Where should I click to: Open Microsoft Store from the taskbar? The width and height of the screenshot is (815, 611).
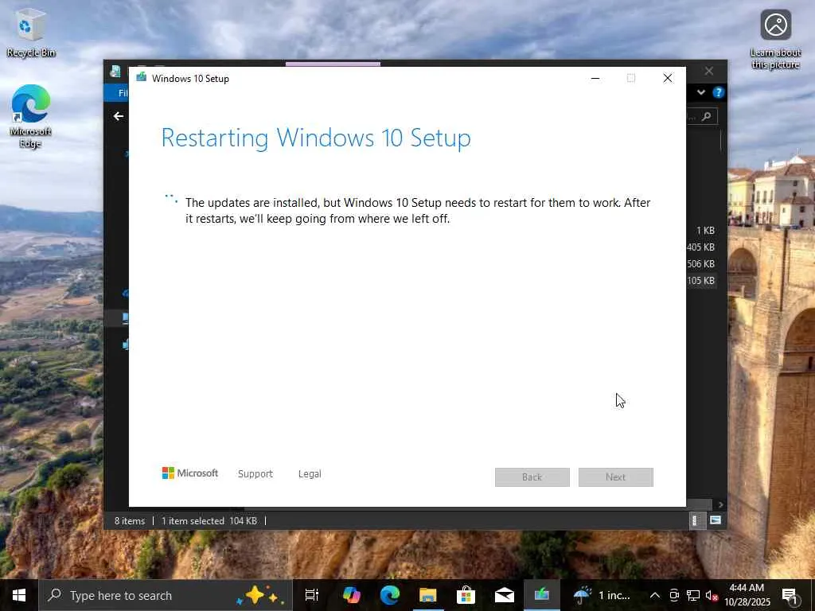tap(466, 595)
